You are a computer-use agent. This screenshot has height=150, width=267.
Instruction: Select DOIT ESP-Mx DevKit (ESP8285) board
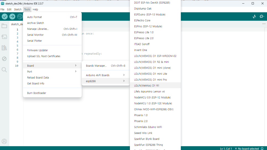(x=155, y=3)
